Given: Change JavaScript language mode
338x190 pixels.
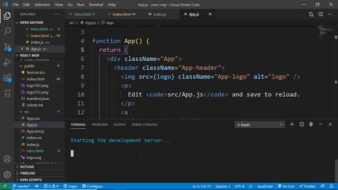Looking at the screenshot, I should pyautogui.click(x=265, y=186).
